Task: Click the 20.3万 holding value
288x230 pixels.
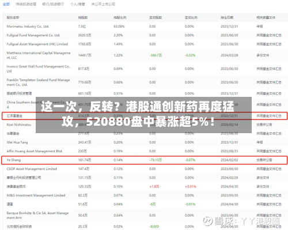Action: point(82,227)
